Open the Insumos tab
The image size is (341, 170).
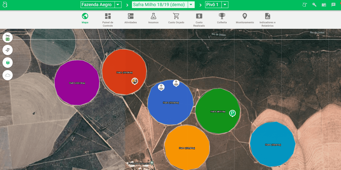153,18
